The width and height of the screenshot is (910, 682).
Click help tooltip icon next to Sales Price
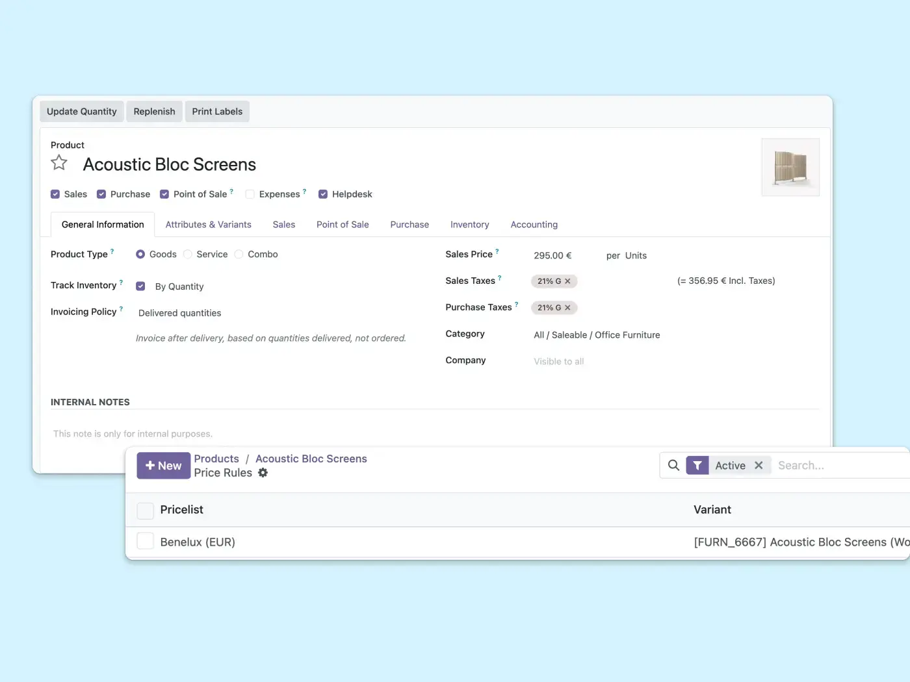(x=497, y=251)
